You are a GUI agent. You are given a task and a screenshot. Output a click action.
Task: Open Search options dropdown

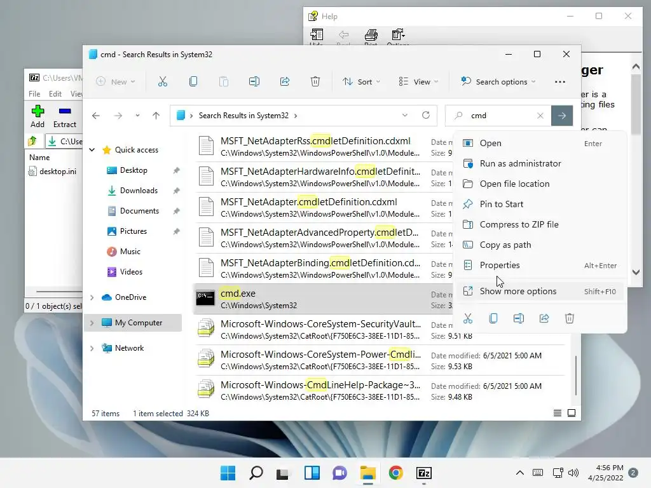[x=498, y=82]
